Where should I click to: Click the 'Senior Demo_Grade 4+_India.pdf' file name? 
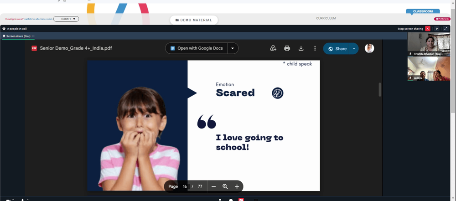tap(76, 48)
